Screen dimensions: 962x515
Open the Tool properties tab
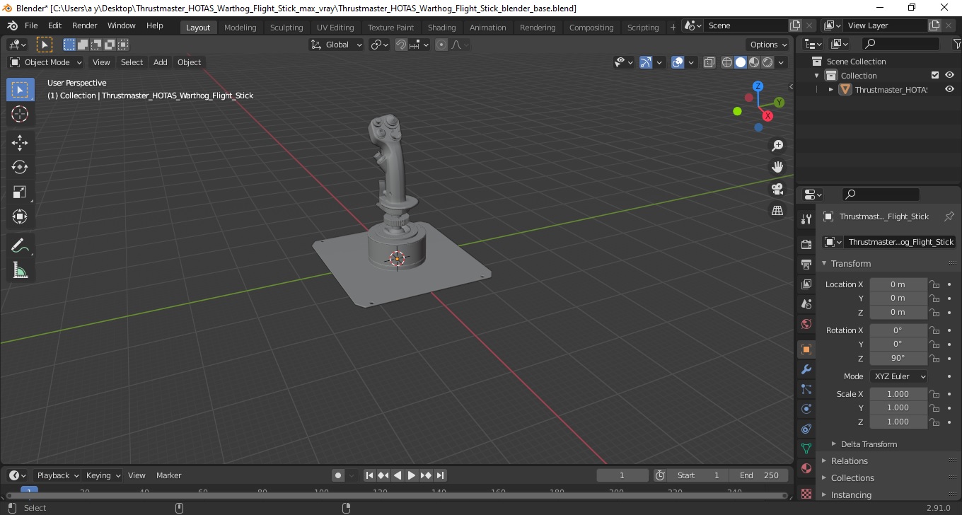tap(806, 219)
